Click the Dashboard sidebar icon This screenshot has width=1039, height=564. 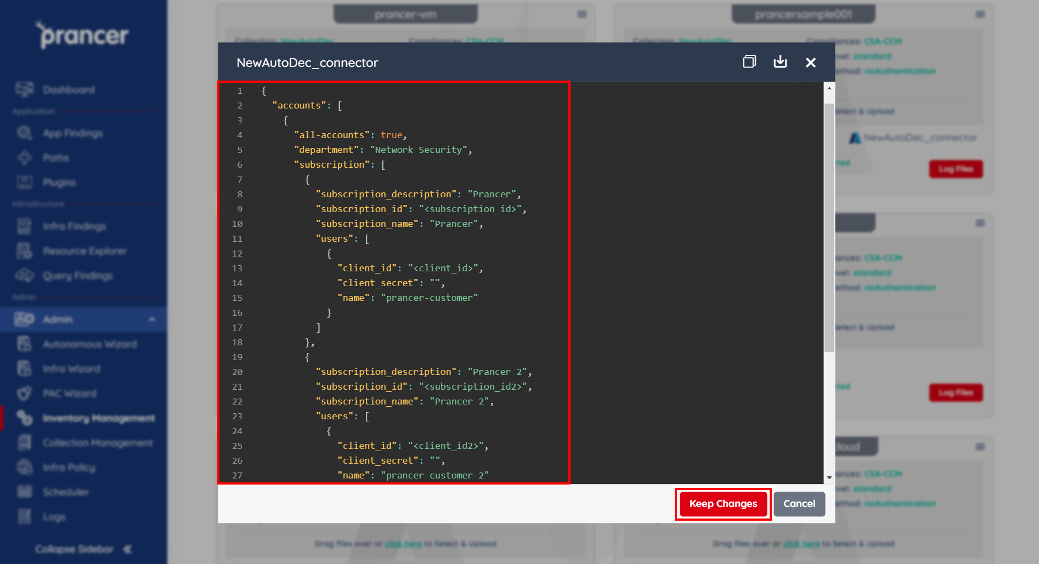25,89
